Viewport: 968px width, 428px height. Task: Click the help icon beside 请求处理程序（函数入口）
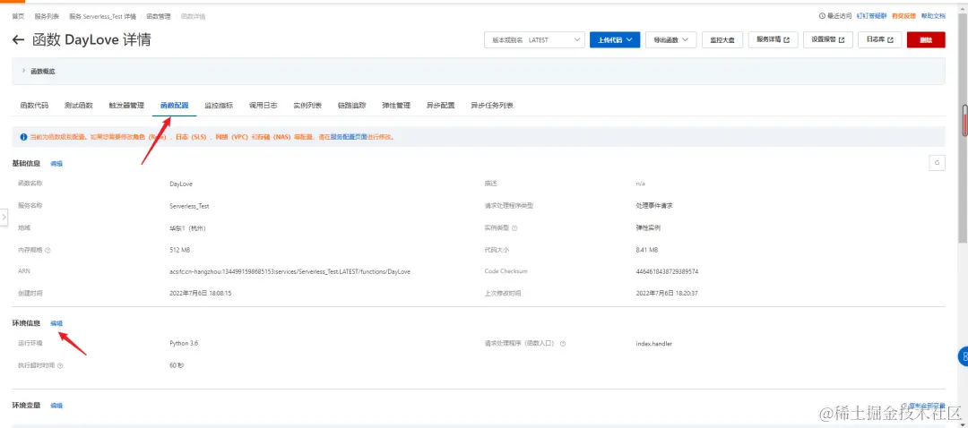point(563,344)
